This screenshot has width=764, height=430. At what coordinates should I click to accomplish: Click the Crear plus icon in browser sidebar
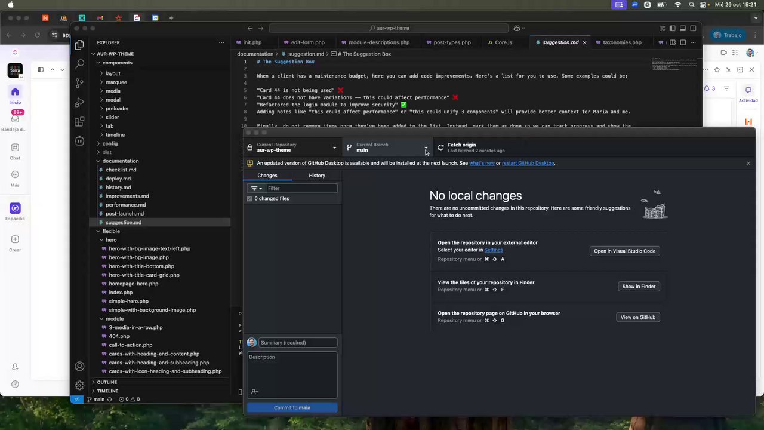[x=15, y=239]
